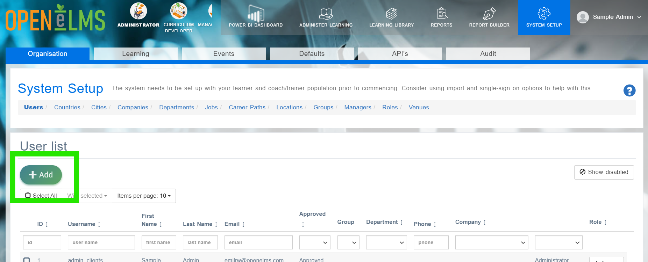Expand the Sample Admin user menu
Viewport: 648px width, 262px height.
tap(639, 17)
